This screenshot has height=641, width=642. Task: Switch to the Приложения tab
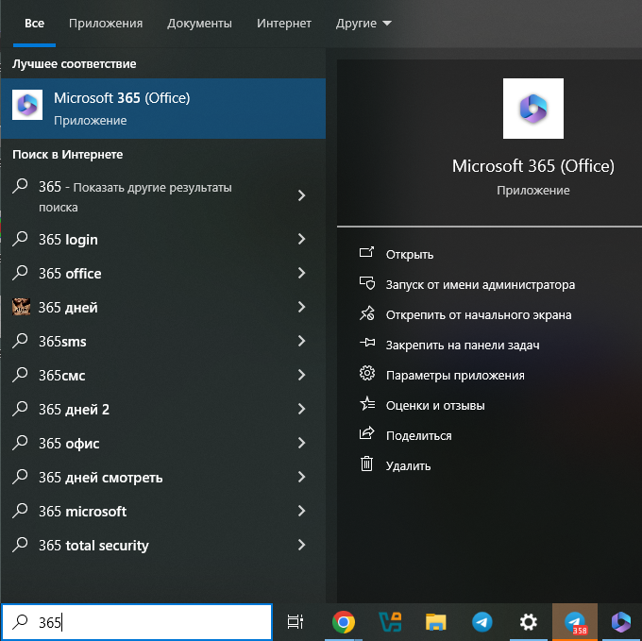click(106, 24)
